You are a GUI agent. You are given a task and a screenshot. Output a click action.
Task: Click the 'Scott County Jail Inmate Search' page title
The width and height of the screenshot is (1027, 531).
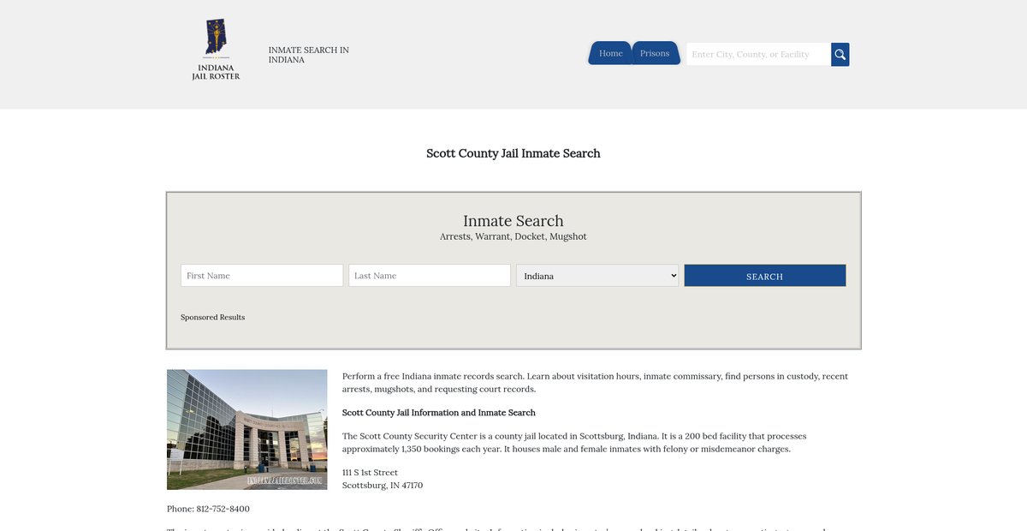tap(513, 153)
